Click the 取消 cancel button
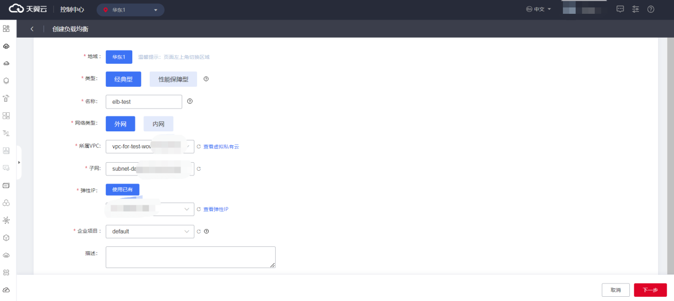674x301 pixels. [x=616, y=290]
